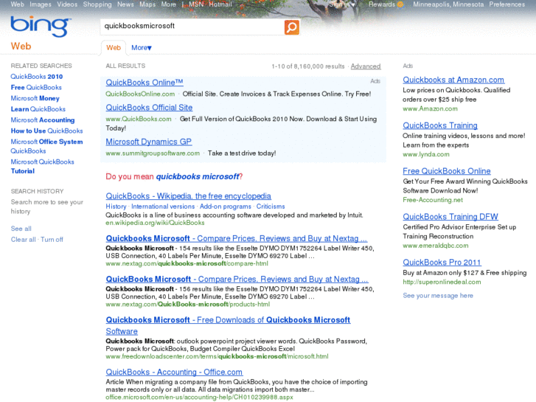Open Free Downloads of Quickbooks Microsoft Software

(228, 325)
